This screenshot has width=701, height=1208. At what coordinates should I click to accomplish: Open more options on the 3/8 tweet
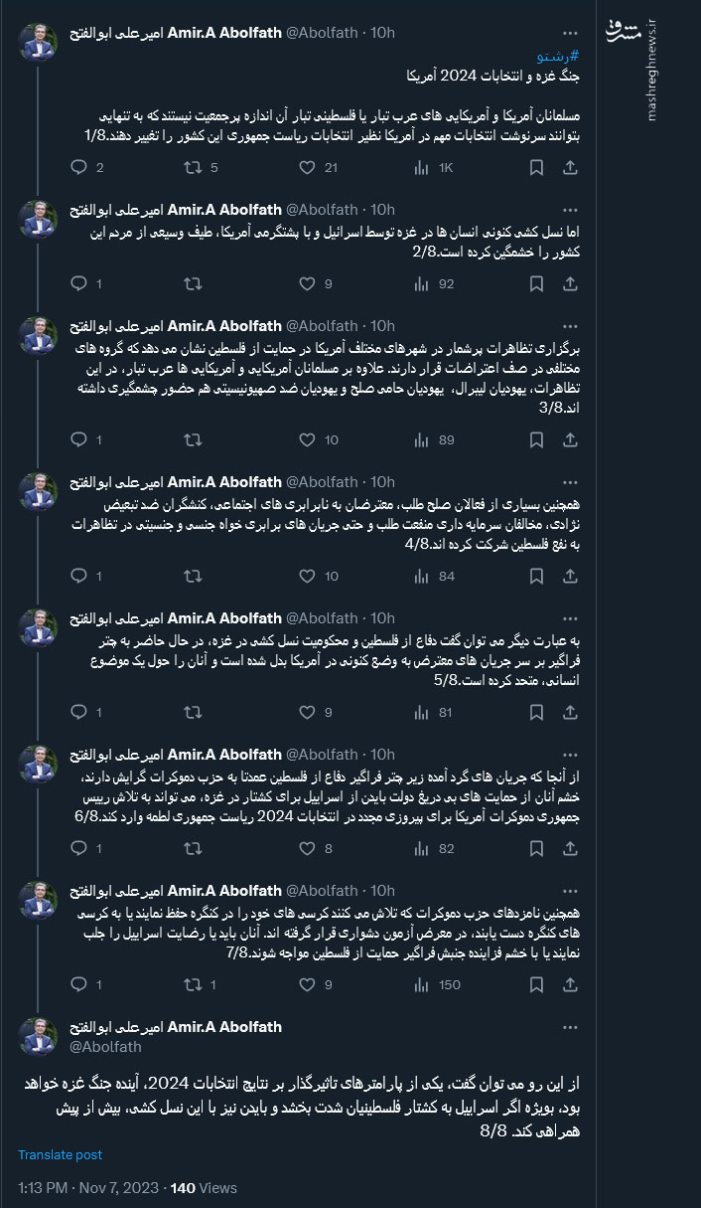pyautogui.click(x=569, y=326)
